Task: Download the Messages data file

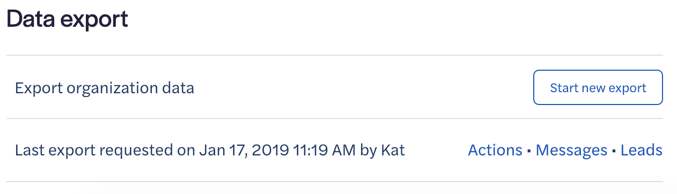Action: pyautogui.click(x=572, y=151)
